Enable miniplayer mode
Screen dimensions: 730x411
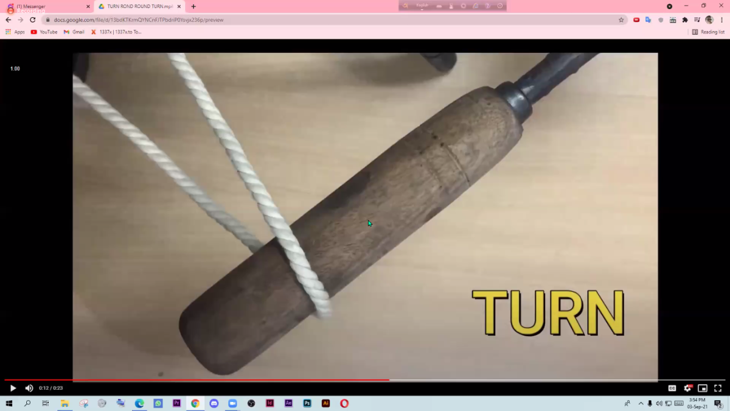click(703, 388)
